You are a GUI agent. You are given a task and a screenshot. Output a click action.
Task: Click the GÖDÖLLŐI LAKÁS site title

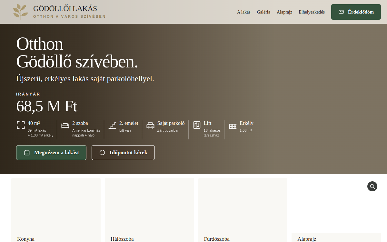[x=65, y=9]
